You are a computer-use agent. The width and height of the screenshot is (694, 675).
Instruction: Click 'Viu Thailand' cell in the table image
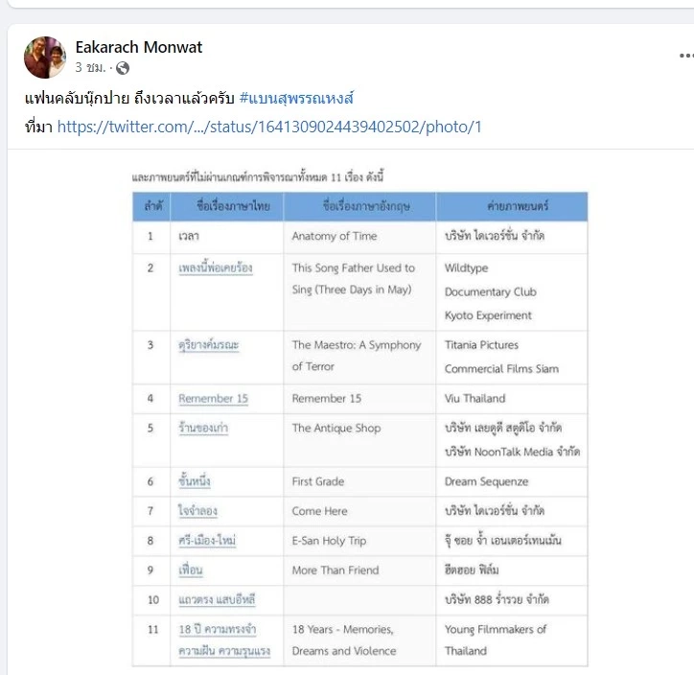(x=474, y=399)
